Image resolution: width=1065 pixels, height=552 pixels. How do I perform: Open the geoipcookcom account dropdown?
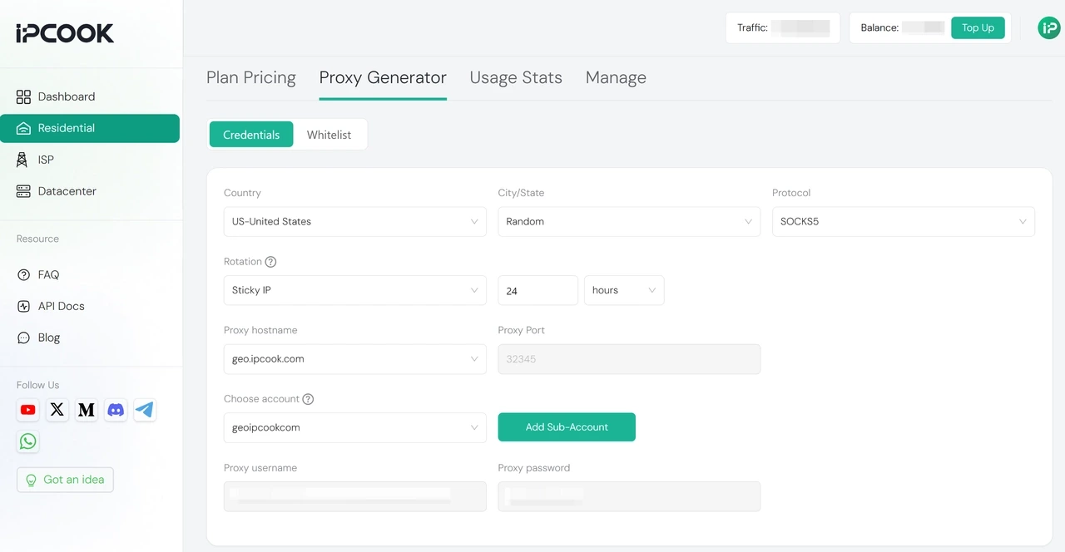pyautogui.click(x=355, y=427)
